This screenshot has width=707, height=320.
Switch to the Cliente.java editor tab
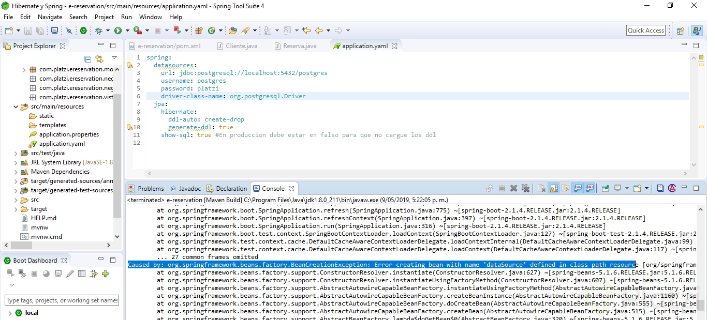point(237,46)
